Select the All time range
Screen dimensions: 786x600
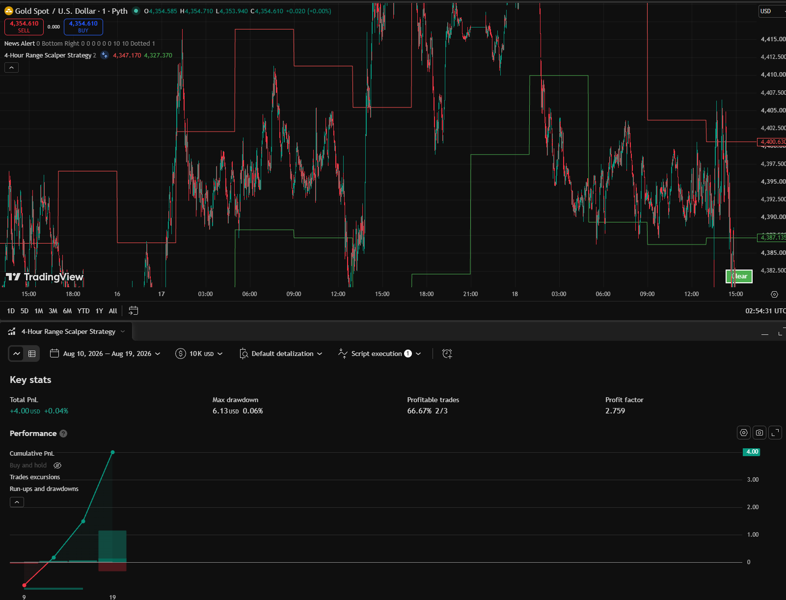pyautogui.click(x=113, y=311)
